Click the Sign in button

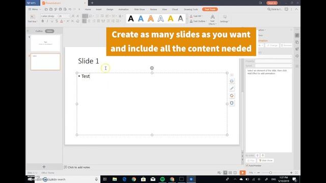pyautogui.click(x=271, y=3)
